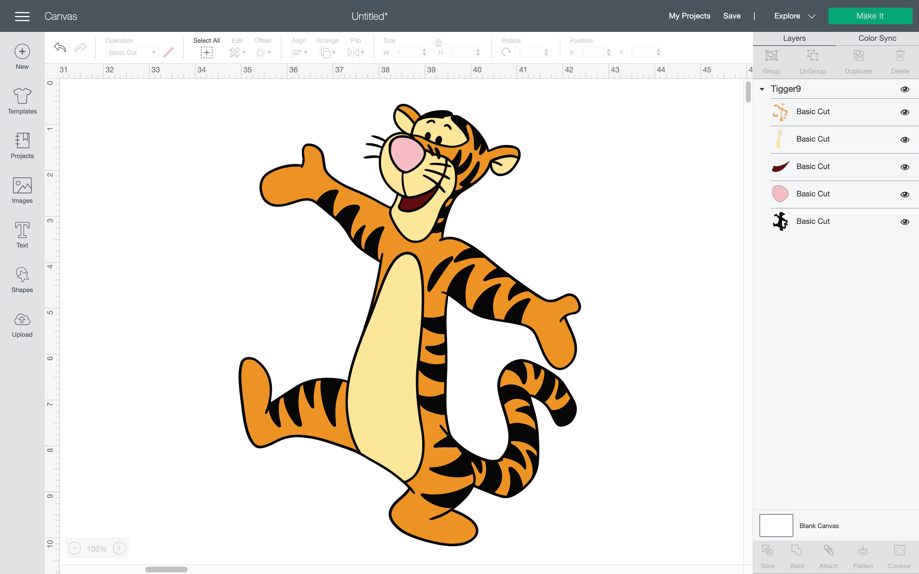
Task: Click the Blank Canvas color swatch
Action: 776,526
